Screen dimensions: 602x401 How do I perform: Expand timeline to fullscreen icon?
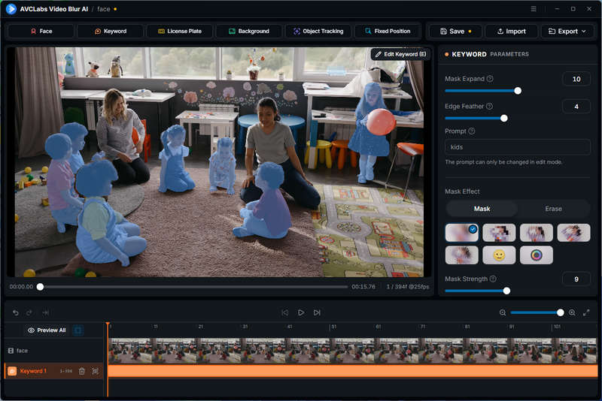(x=586, y=312)
